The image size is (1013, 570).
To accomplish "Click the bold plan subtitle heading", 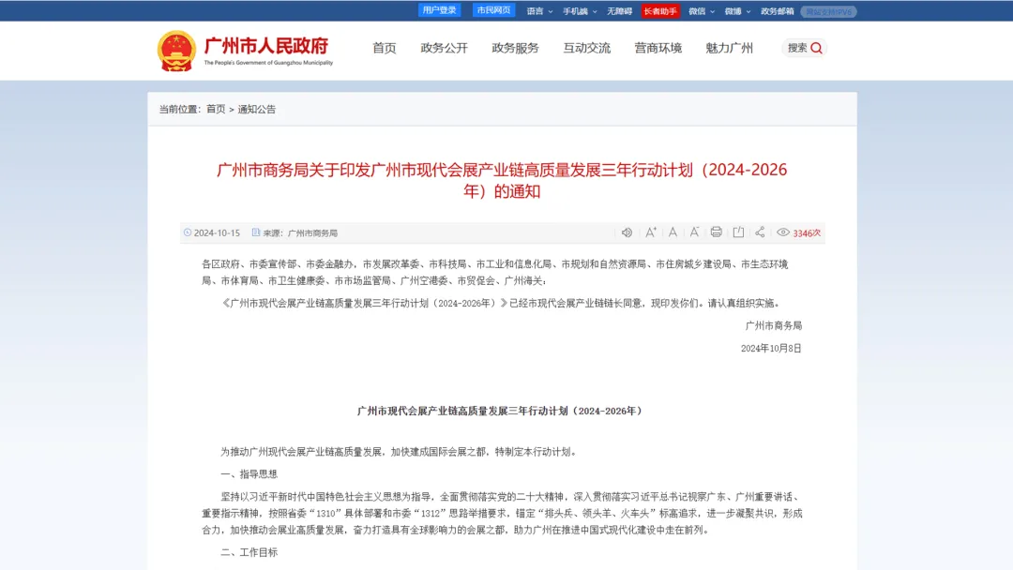I will click(500, 411).
